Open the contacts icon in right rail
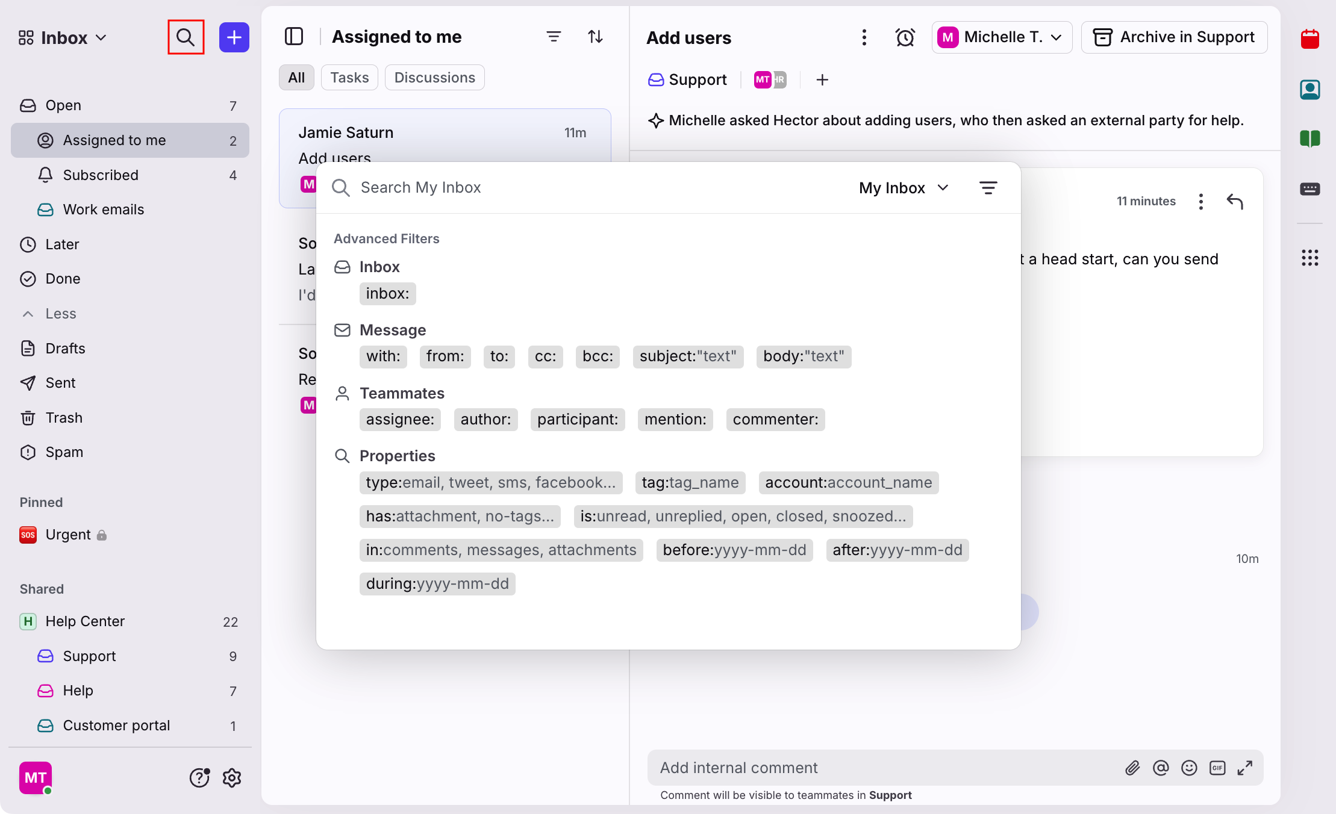This screenshot has width=1336, height=814. point(1309,90)
